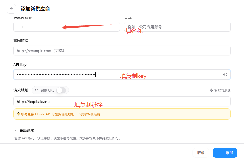Click the link icon beside 完整 URL

37,90
